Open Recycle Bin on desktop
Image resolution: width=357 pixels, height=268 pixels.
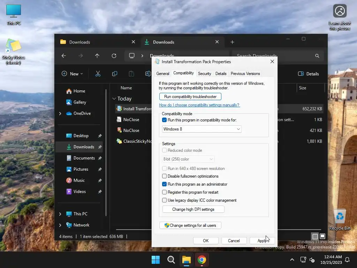[340, 219]
